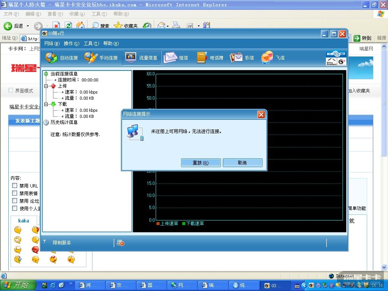Image resolution: width=388 pixels, height=291 pixels.
Task: Toggle the 界面模式 checkbox
Action: tap(11, 90)
